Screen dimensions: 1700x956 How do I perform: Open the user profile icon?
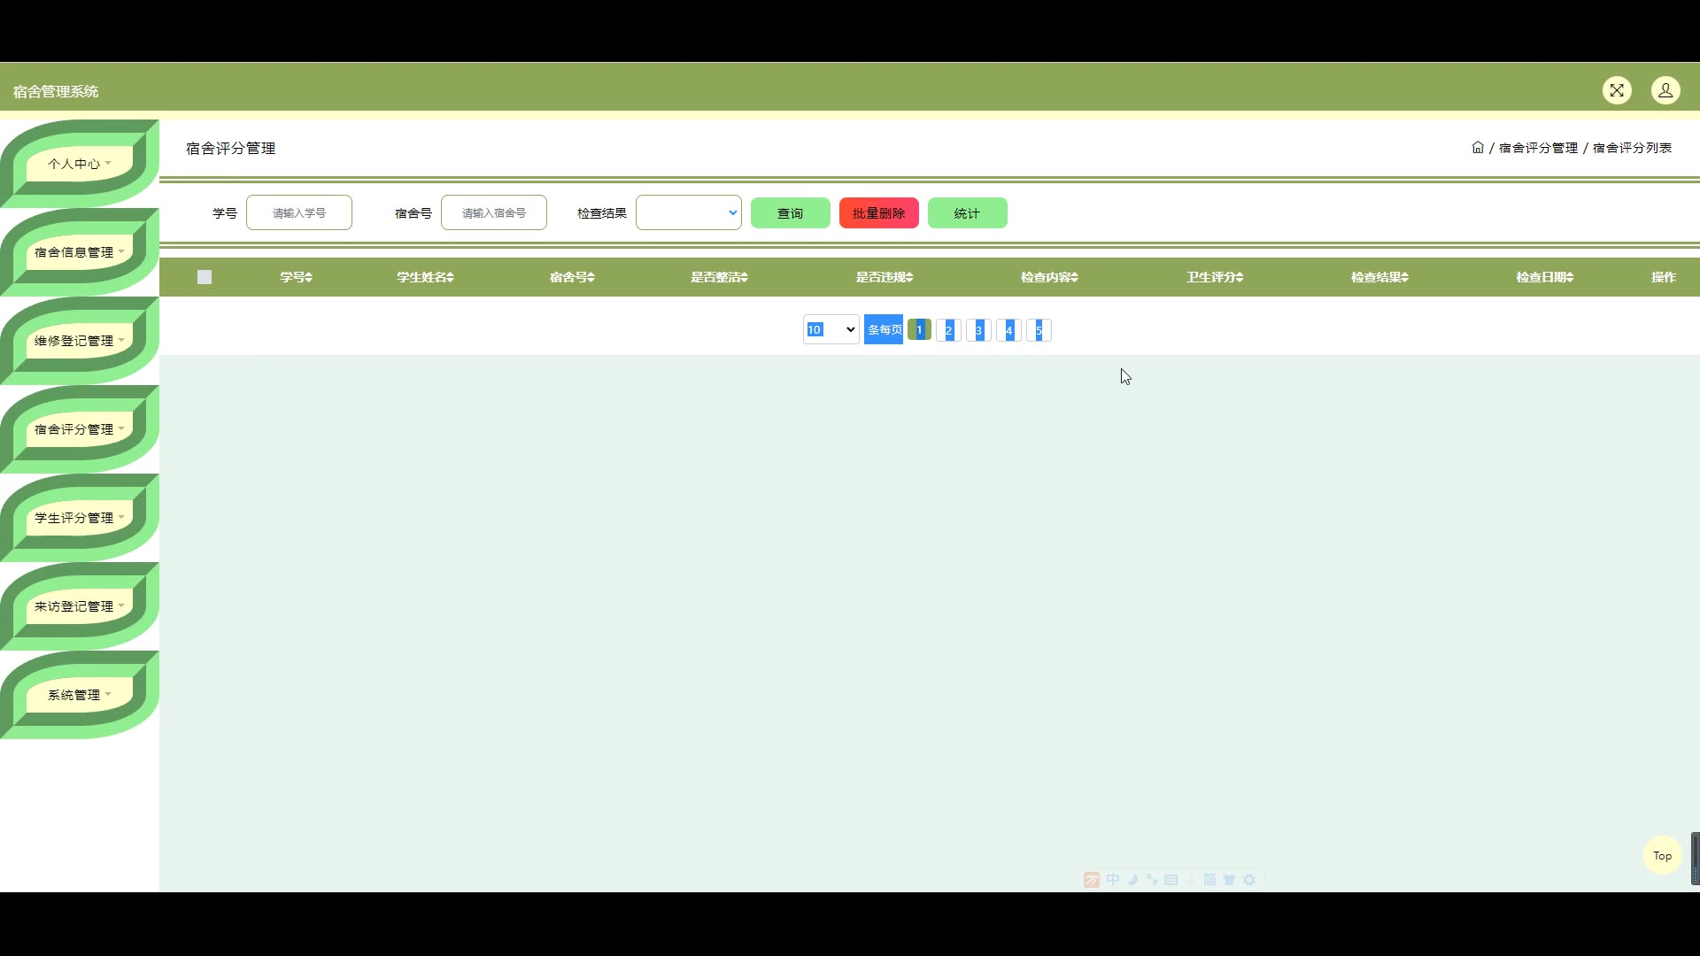pos(1665,90)
